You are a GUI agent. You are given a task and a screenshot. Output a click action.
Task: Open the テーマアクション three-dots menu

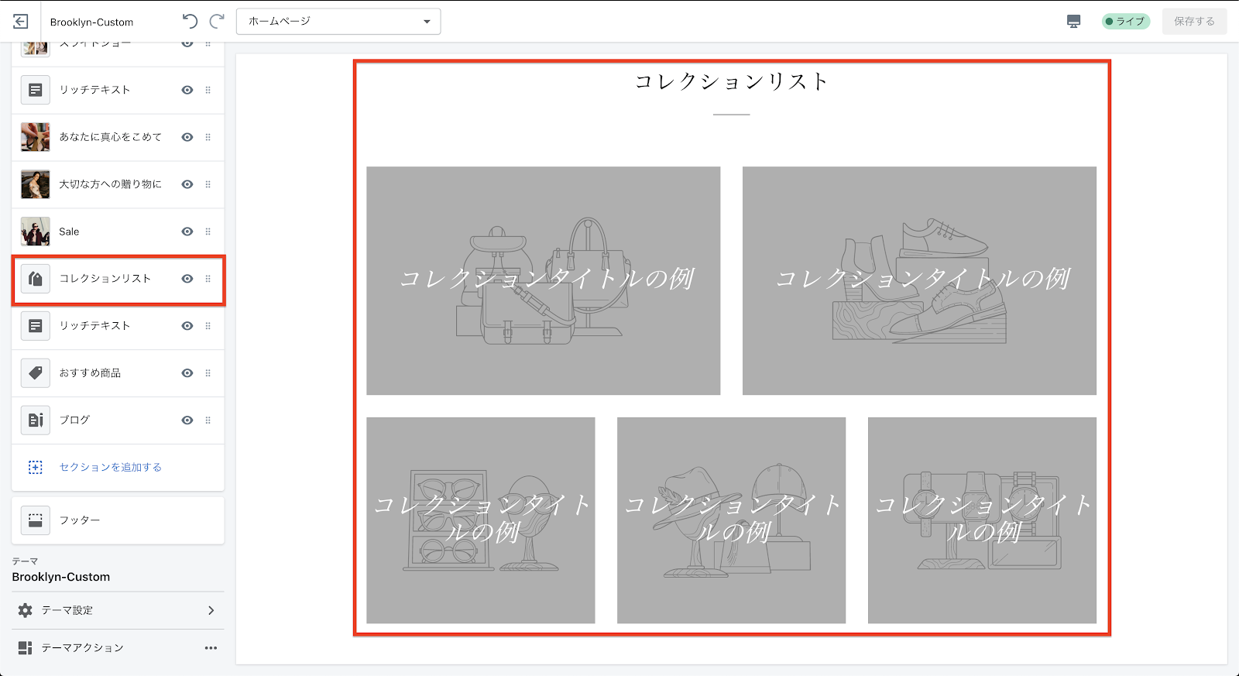click(x=211, y=648)
